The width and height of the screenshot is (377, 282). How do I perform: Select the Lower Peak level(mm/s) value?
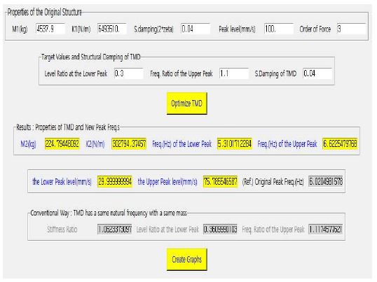coord(115,181)
